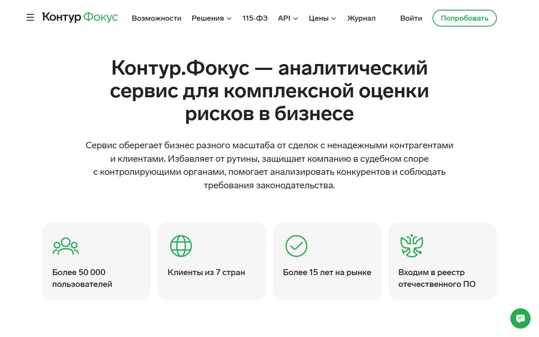
Task: Click the 'Клиенты из 7 стран' text
Action: (x=206, y=272)
